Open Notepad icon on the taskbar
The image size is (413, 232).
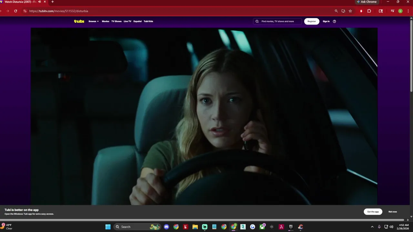coord(214,227)
